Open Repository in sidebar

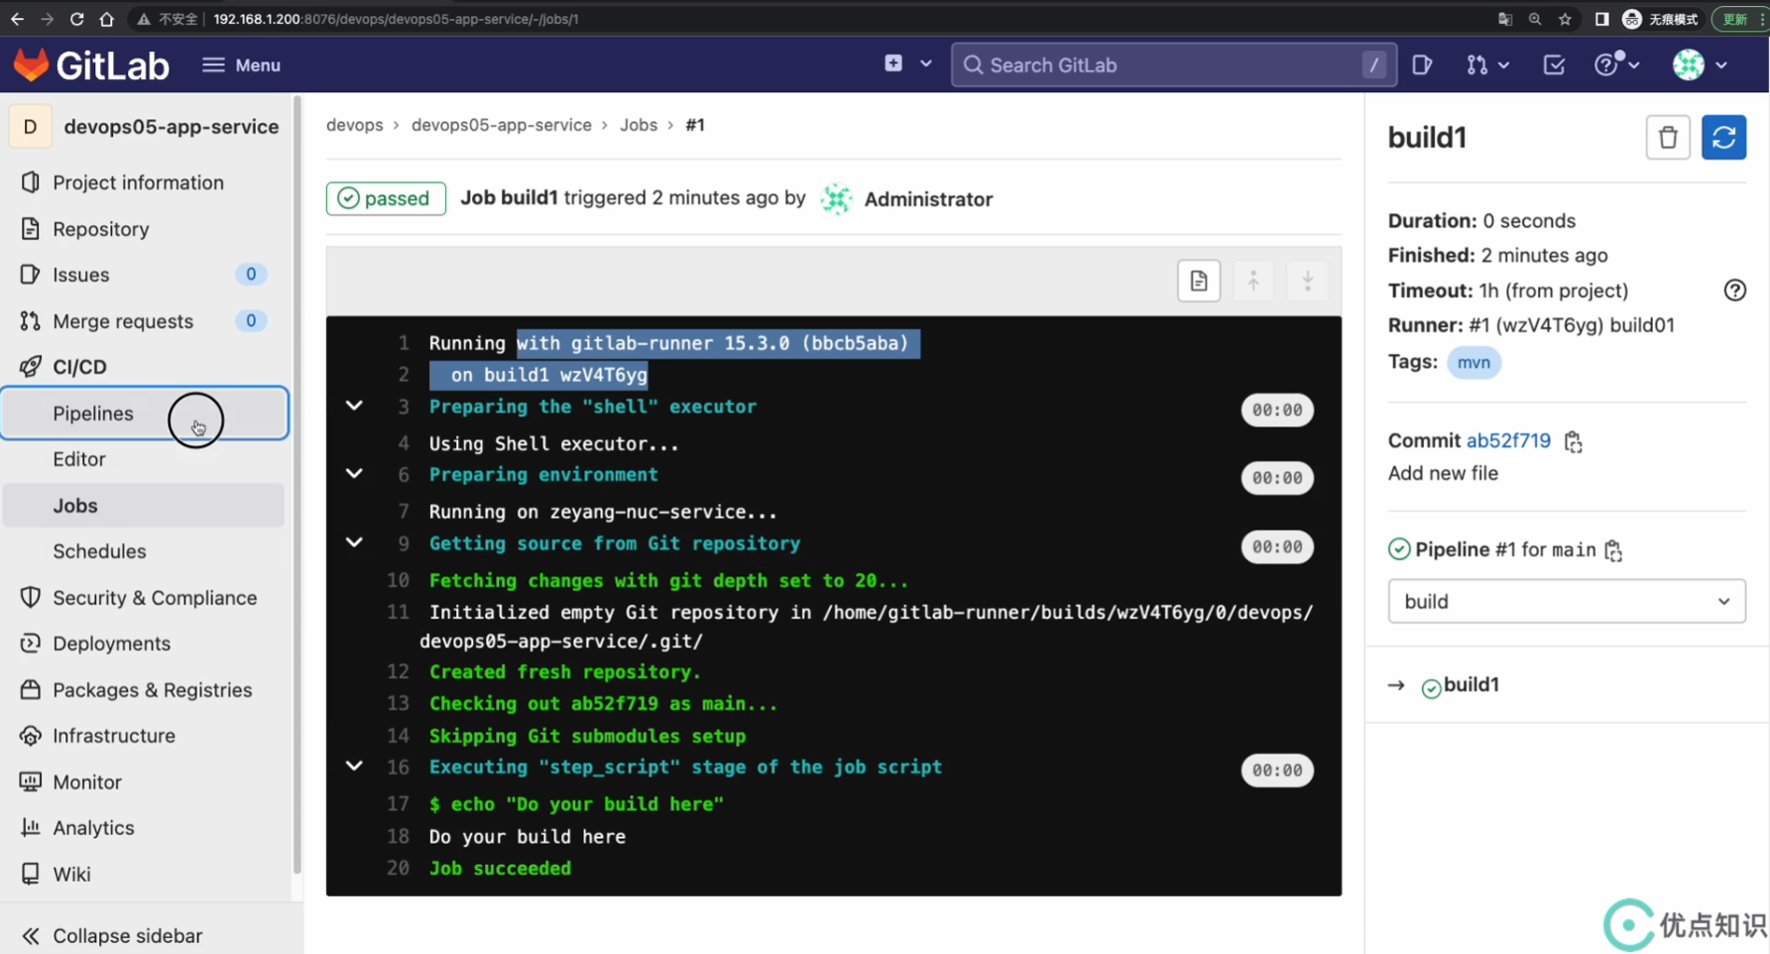tap(100, 229)
